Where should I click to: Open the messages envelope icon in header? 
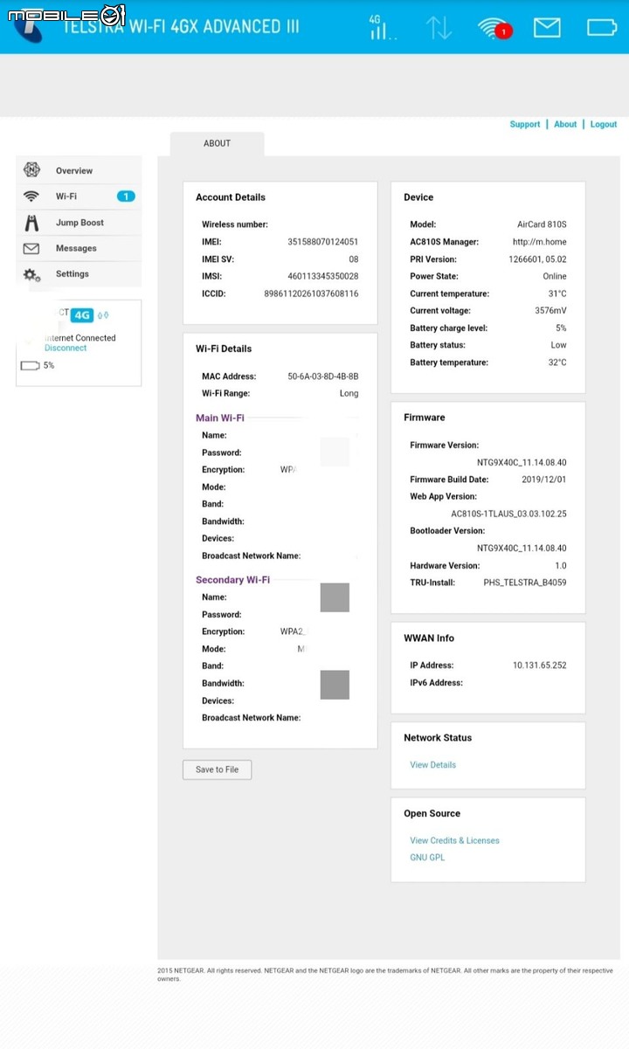547,28
